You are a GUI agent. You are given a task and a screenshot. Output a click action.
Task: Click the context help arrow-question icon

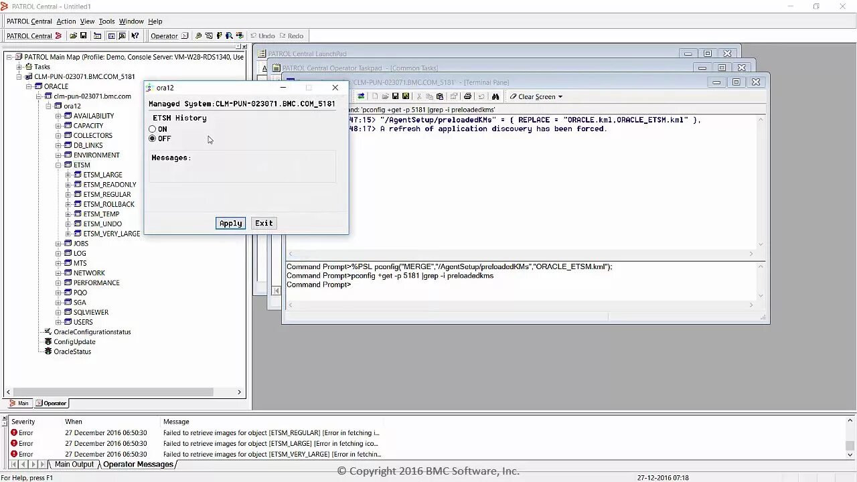[135, 35]
